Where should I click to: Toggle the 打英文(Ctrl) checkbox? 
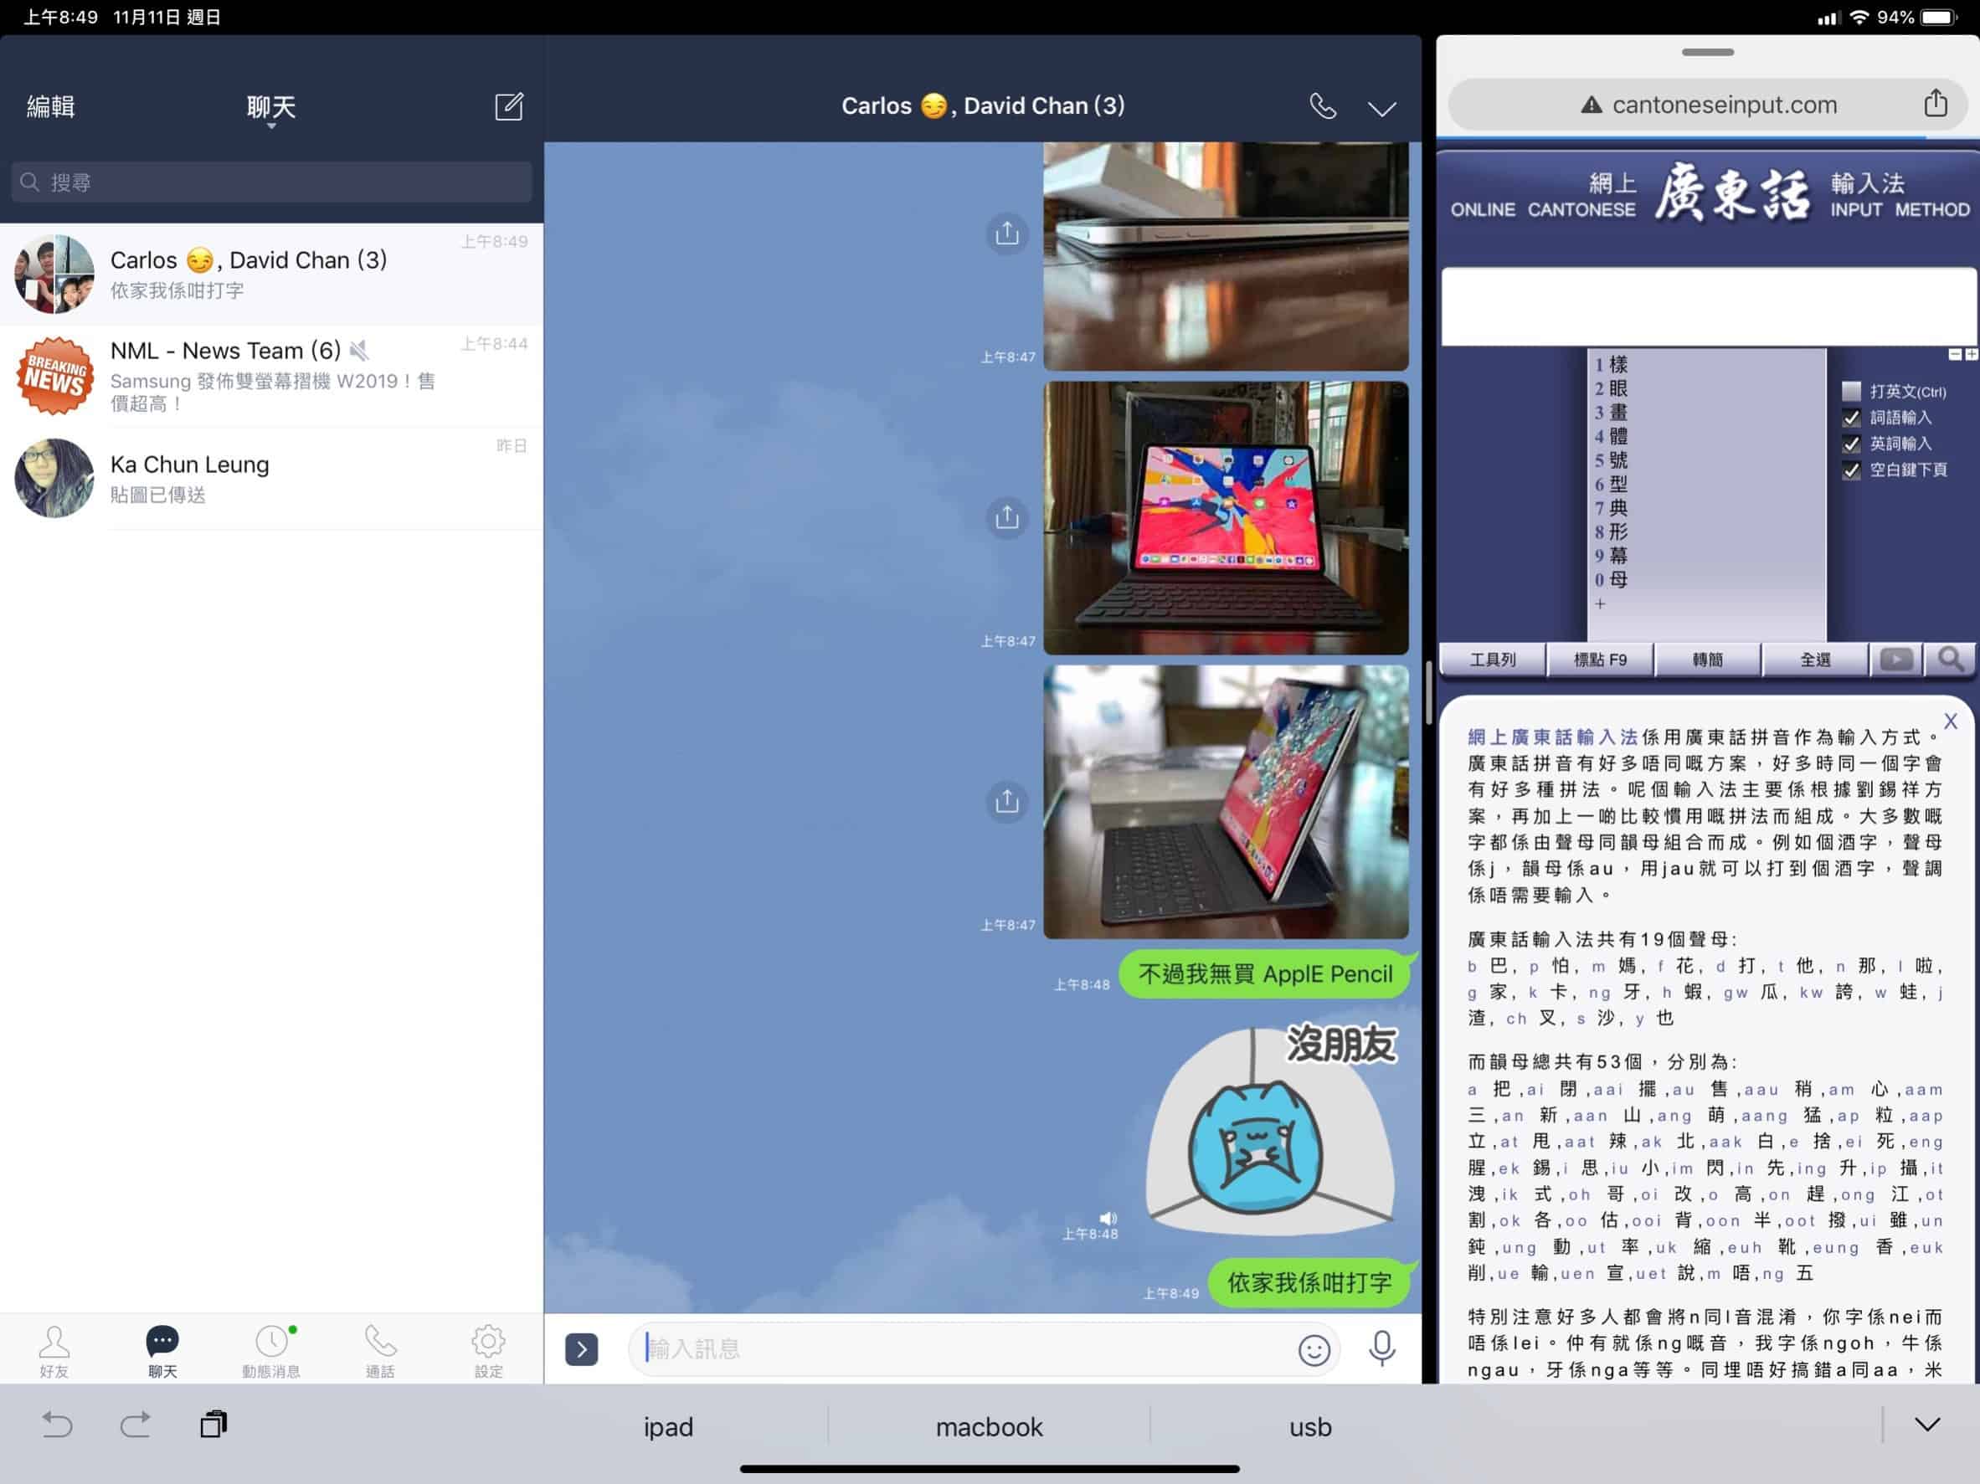[1851, 391]
